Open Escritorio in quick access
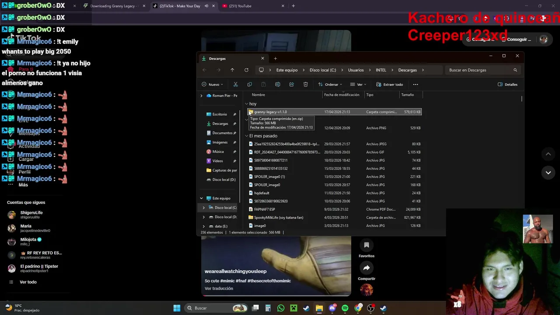Image resolution: width=560 pixels, height=315 pixels. coord(220,114)
